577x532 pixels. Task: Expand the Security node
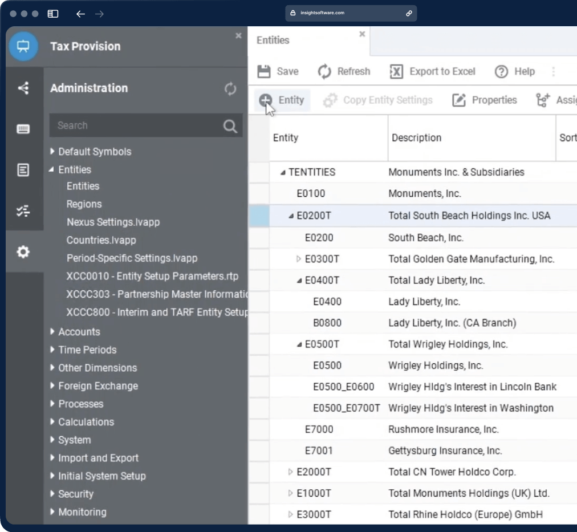tap(52, 494)
